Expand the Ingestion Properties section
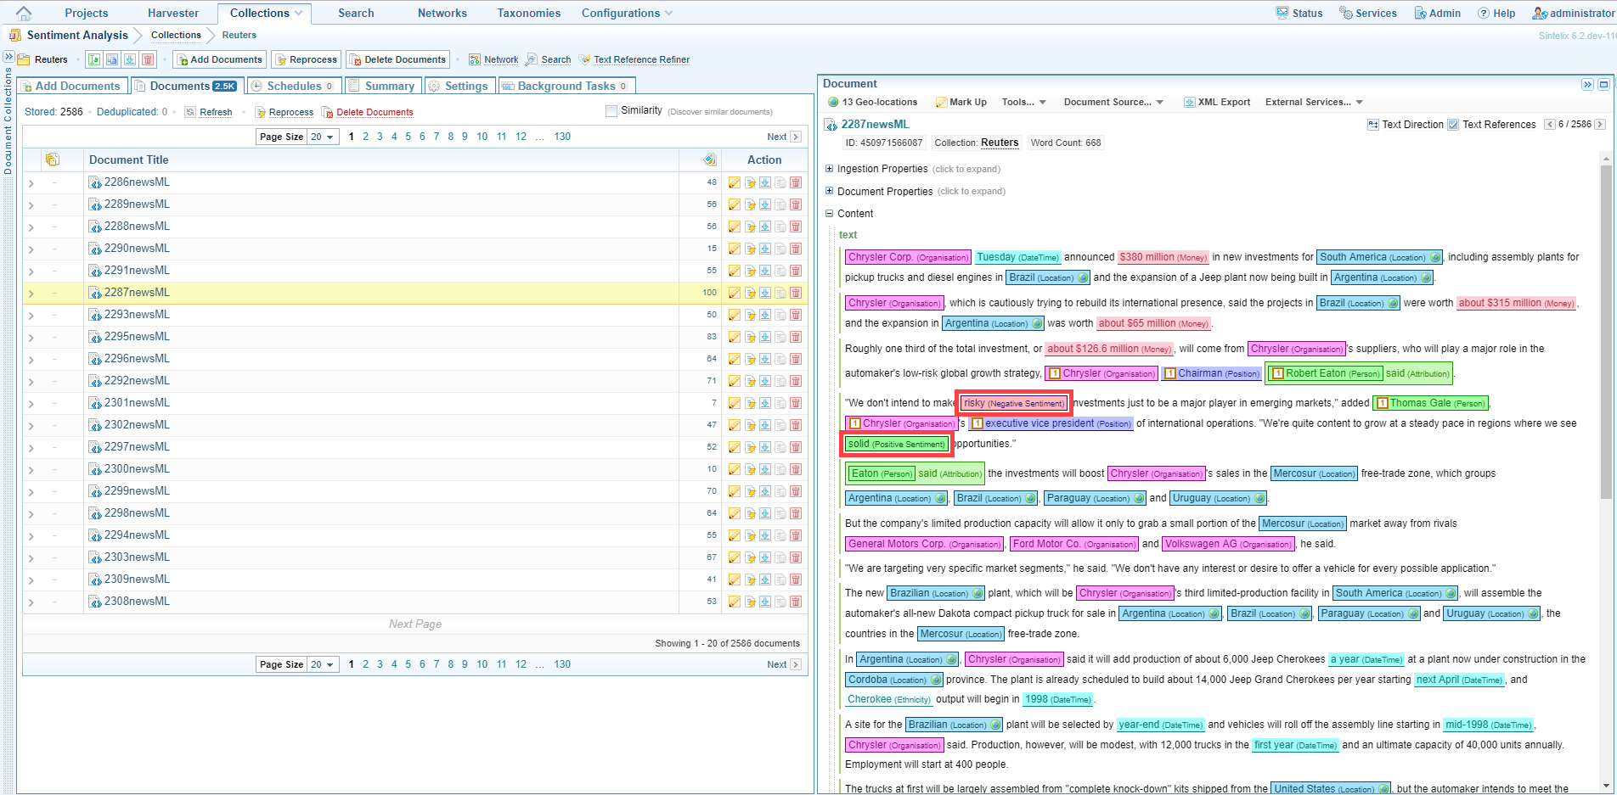This screenshot has width=1617, height=795. coord(830,169)
